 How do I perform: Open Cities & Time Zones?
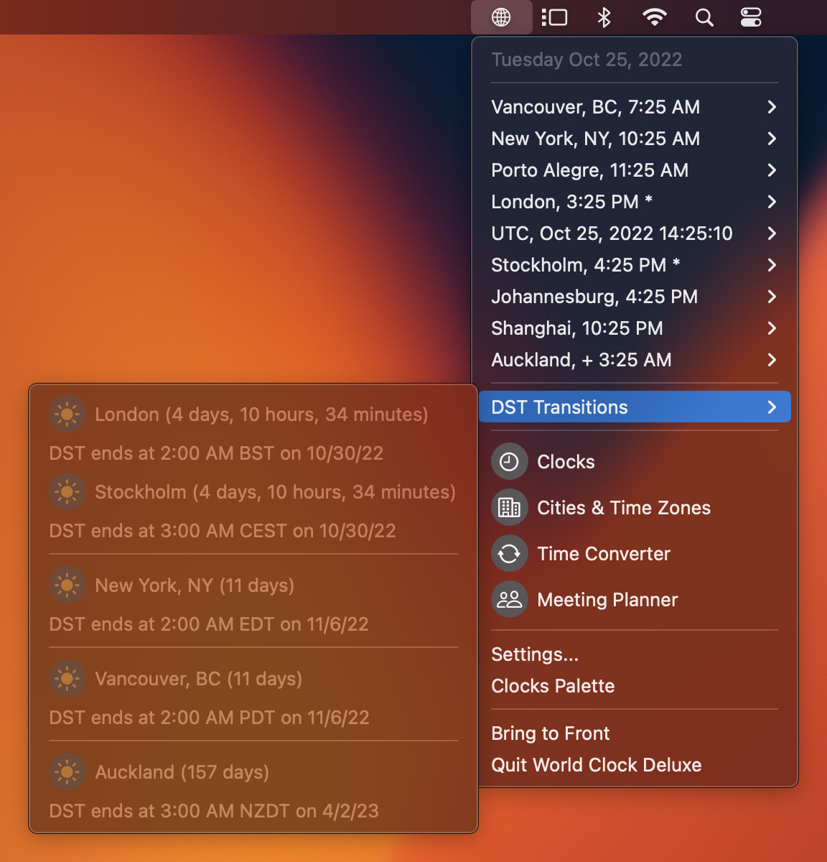coord(635,508)
